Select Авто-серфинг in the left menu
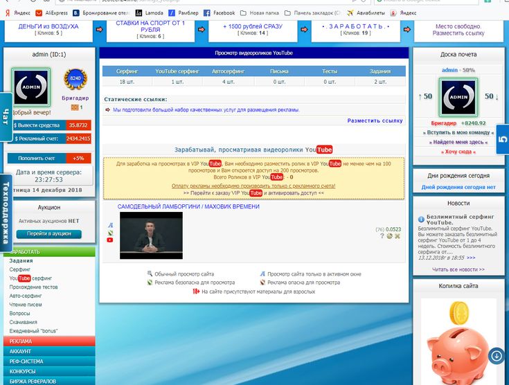This screenshot has width=509, height=385. coord(26,296)
